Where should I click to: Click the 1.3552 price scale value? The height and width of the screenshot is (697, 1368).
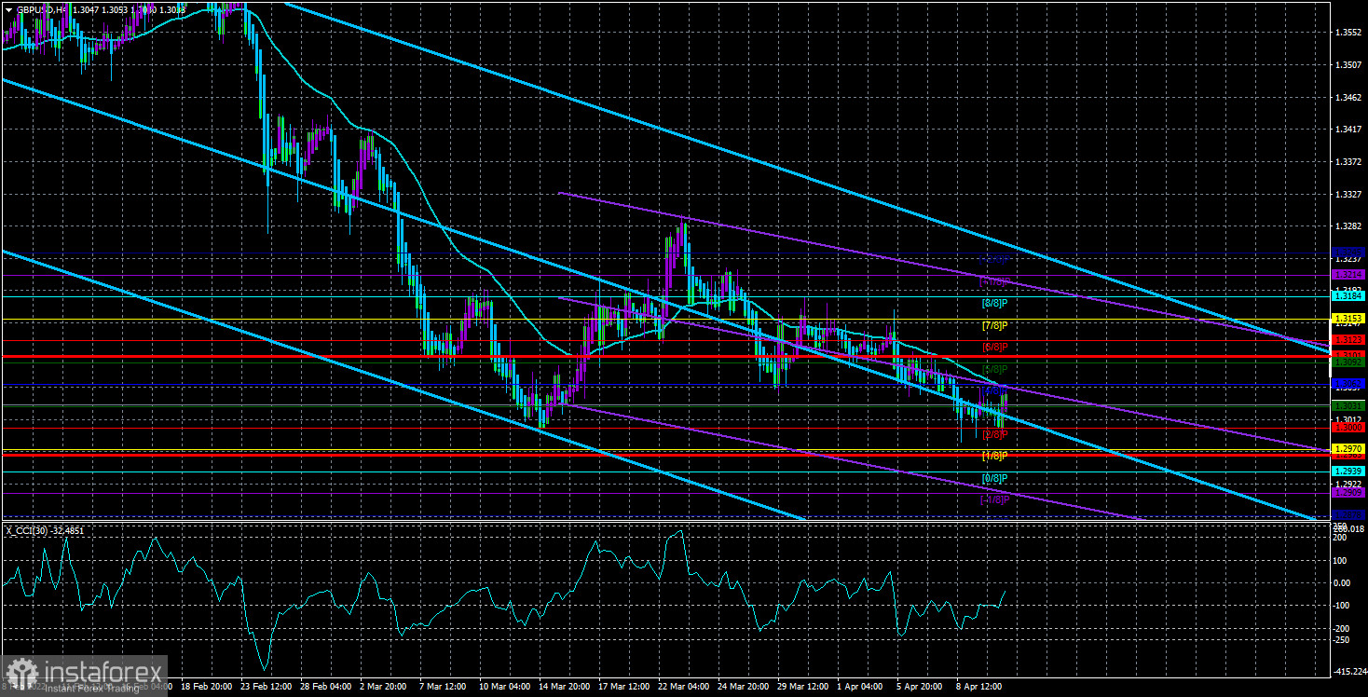click(1348, 33)
